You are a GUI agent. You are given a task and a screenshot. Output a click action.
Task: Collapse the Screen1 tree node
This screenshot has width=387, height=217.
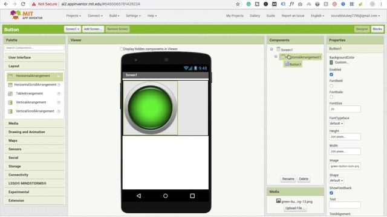[272, 49]
